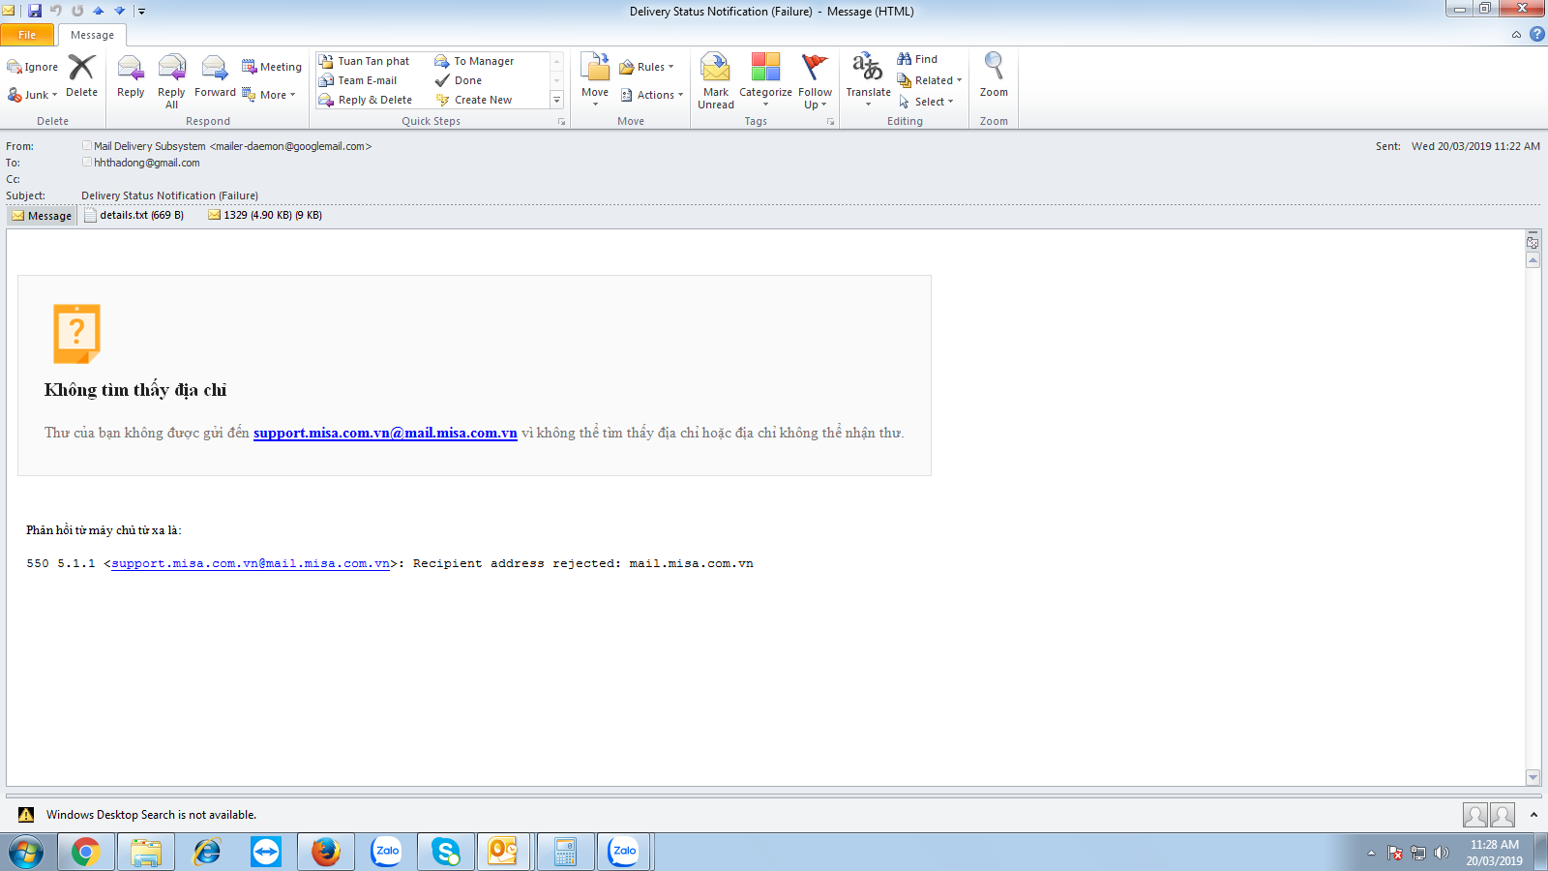Open the File tab
The image size is (1548, 871).
[x=27, y=35]
